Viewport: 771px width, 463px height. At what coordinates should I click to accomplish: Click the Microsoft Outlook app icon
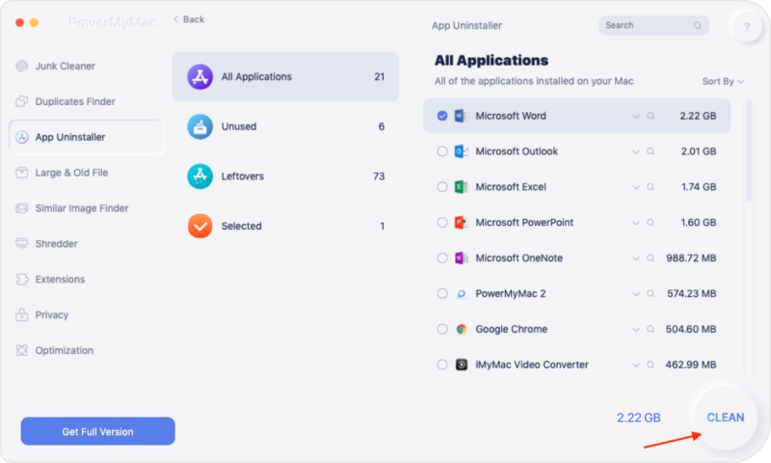(x=461, y=151)
